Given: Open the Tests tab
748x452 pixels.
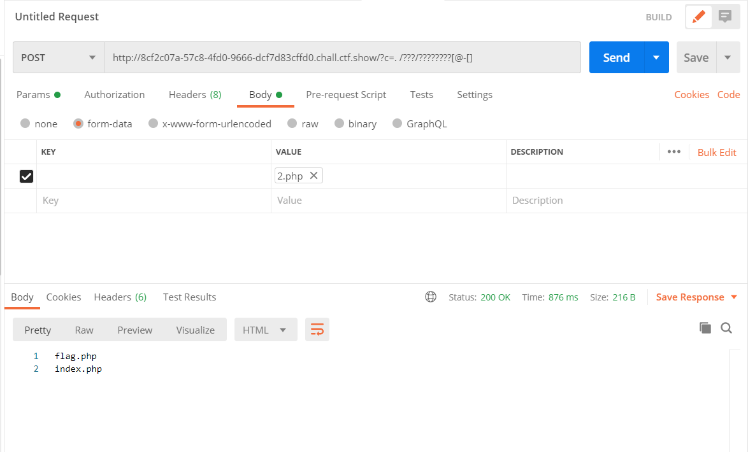Looking at the screenshot, I should (x=421, y=94).
